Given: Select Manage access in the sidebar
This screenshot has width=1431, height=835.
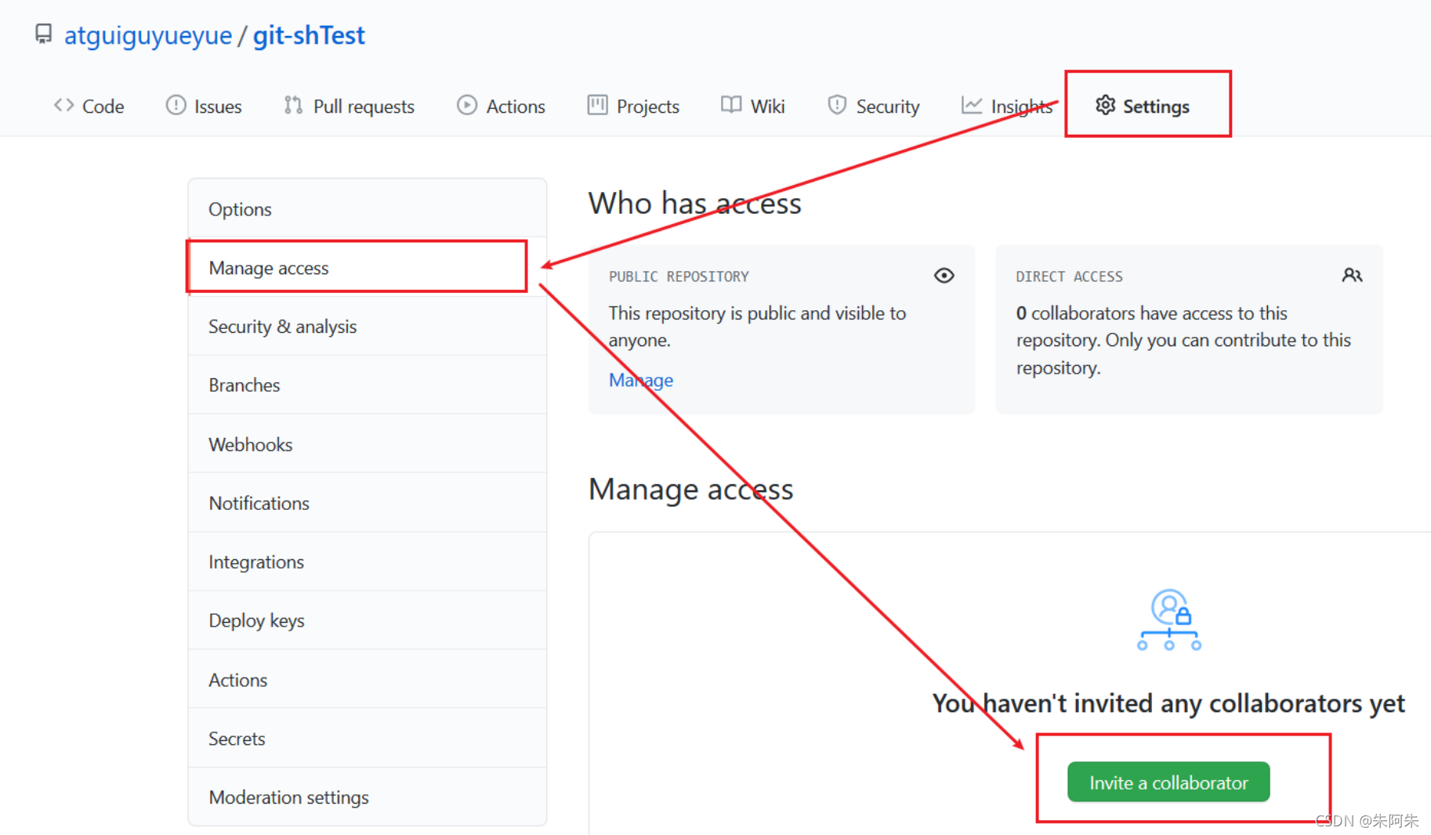Looking at the screenshot, I should coord(367,268).
